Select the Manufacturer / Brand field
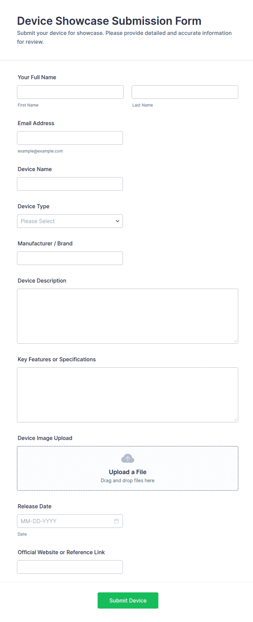The image size is (253, 622). coord(70,258)
